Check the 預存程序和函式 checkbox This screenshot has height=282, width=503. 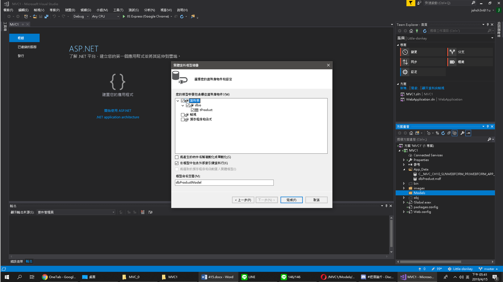coord(183,119)
